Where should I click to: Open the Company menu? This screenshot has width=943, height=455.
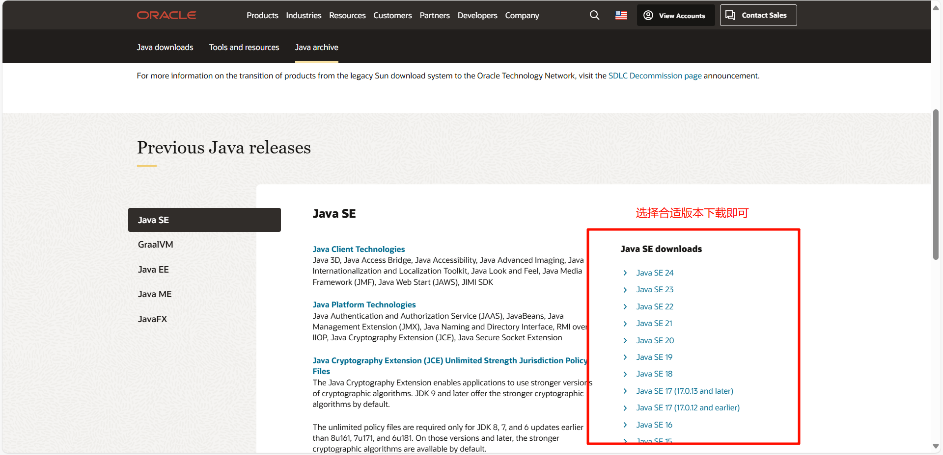coord(522,15)
